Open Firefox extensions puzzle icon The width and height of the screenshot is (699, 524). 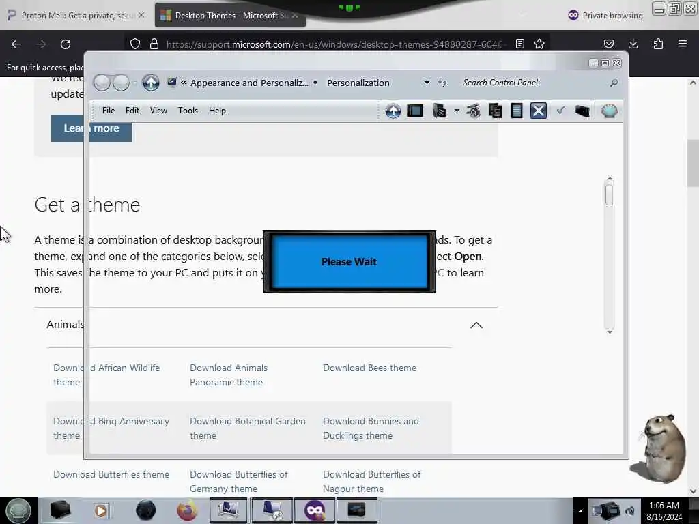(x=658, y=44)
